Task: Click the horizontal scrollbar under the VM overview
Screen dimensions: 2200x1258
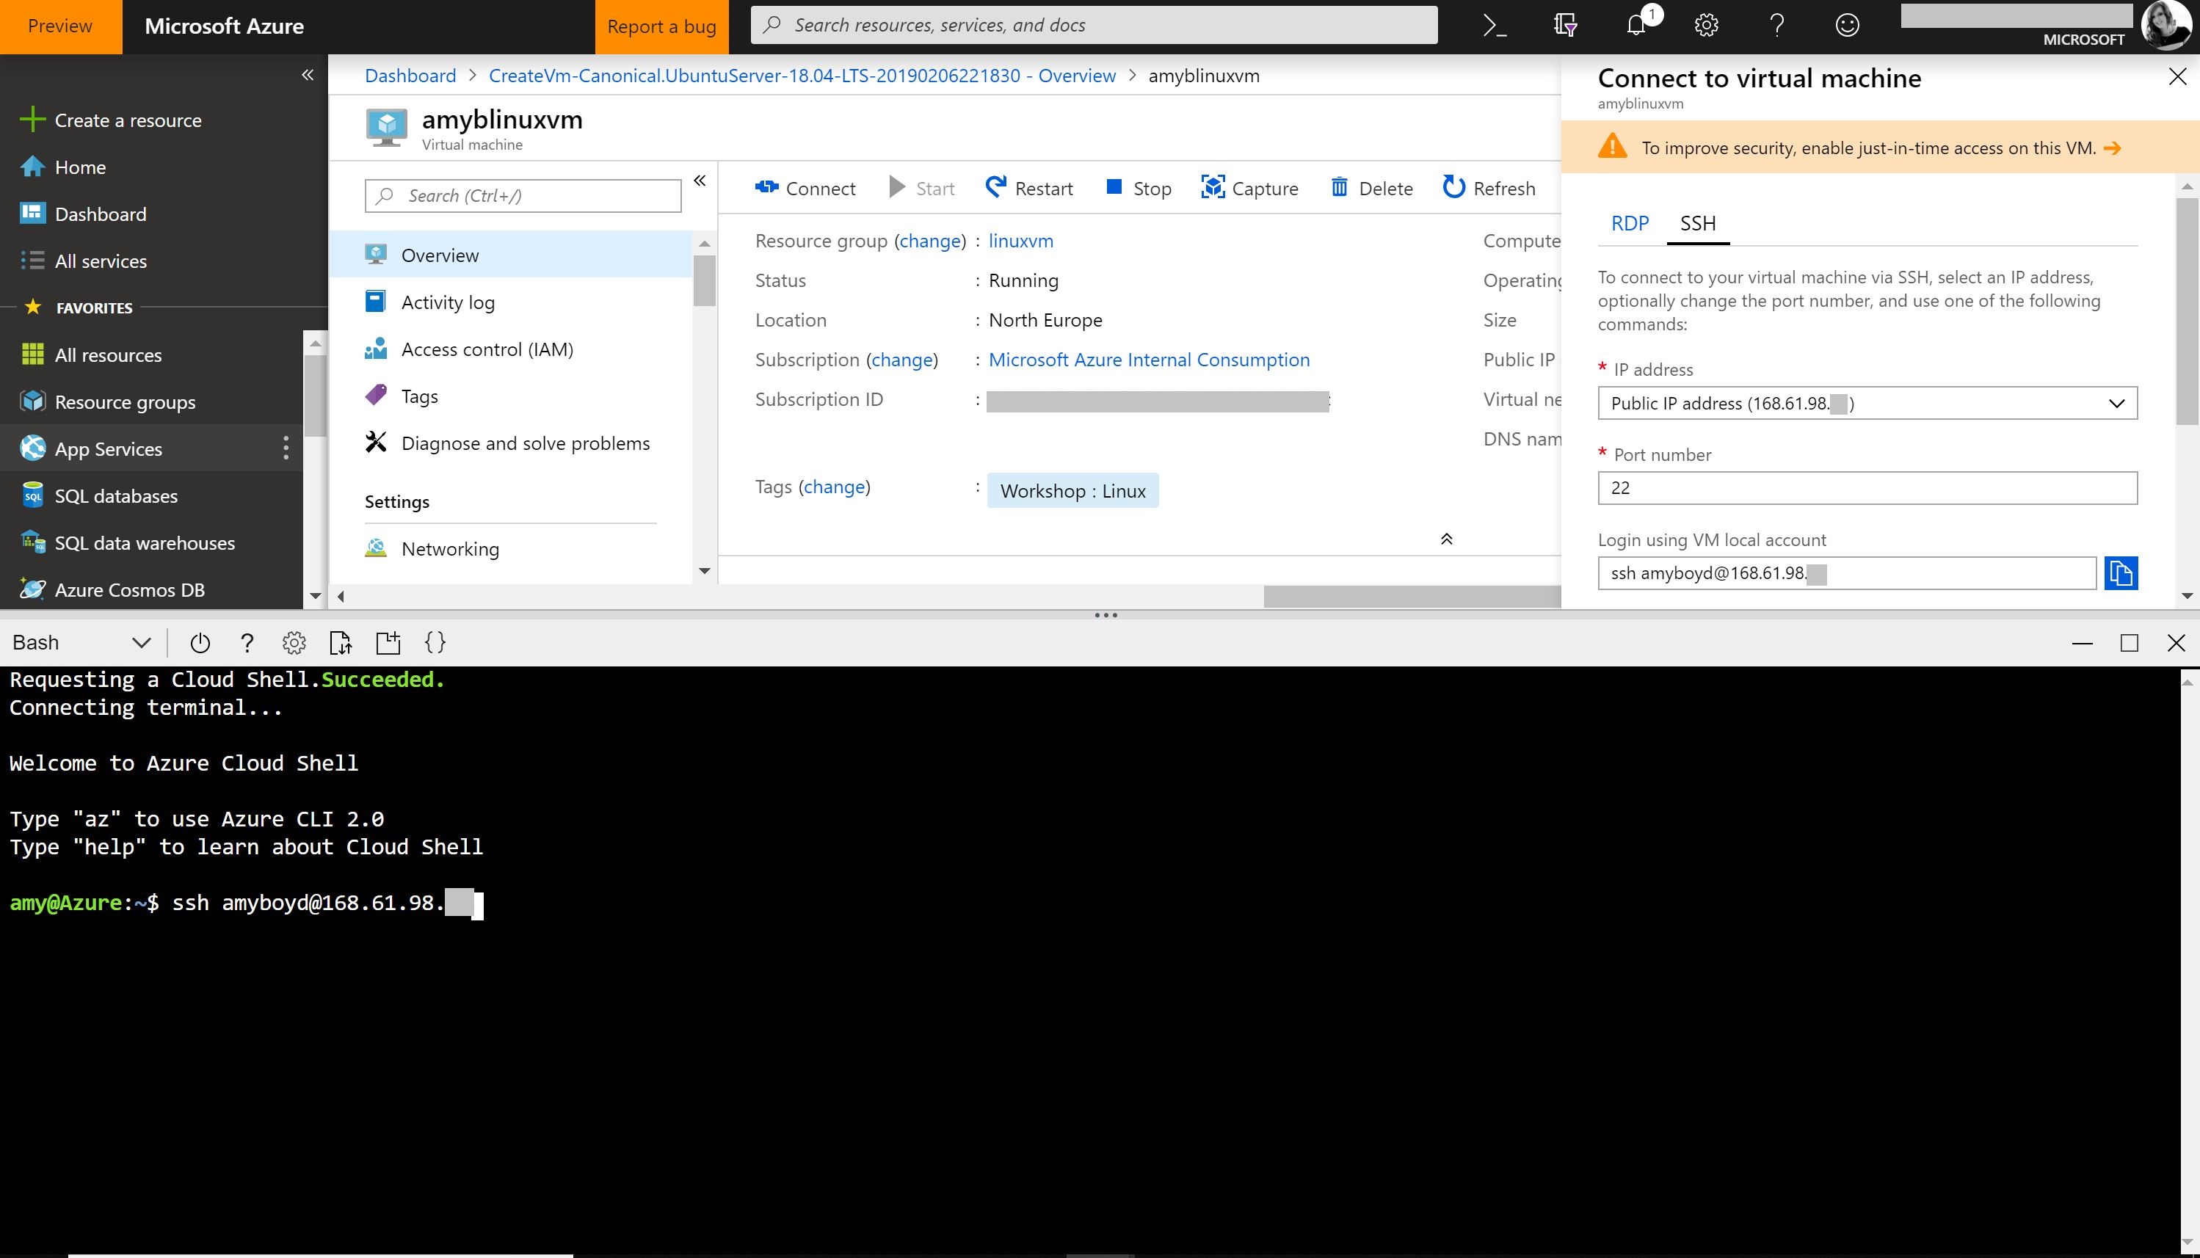Action: tap(1411, 596)
